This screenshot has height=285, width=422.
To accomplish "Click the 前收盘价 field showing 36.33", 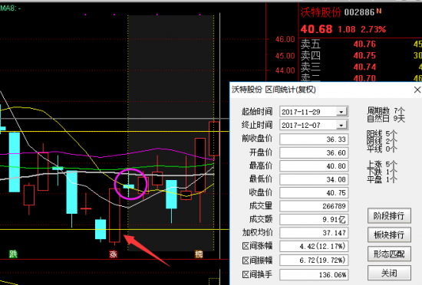I will [314, 139].
